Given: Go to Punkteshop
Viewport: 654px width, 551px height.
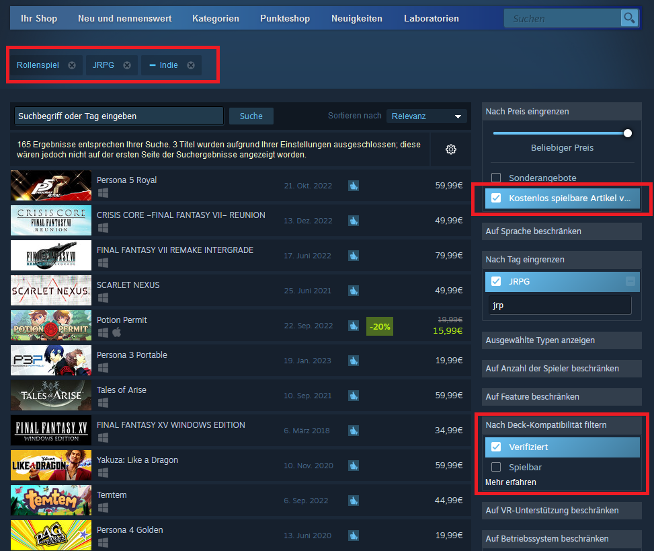Looking at the screenshot, I should pyautogui.click(x=285, y=18).
